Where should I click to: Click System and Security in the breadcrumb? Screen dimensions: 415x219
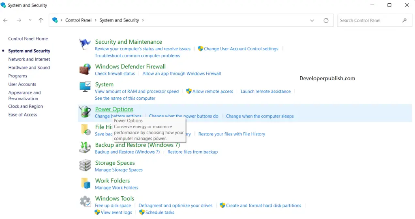click(x=119, y=20)
